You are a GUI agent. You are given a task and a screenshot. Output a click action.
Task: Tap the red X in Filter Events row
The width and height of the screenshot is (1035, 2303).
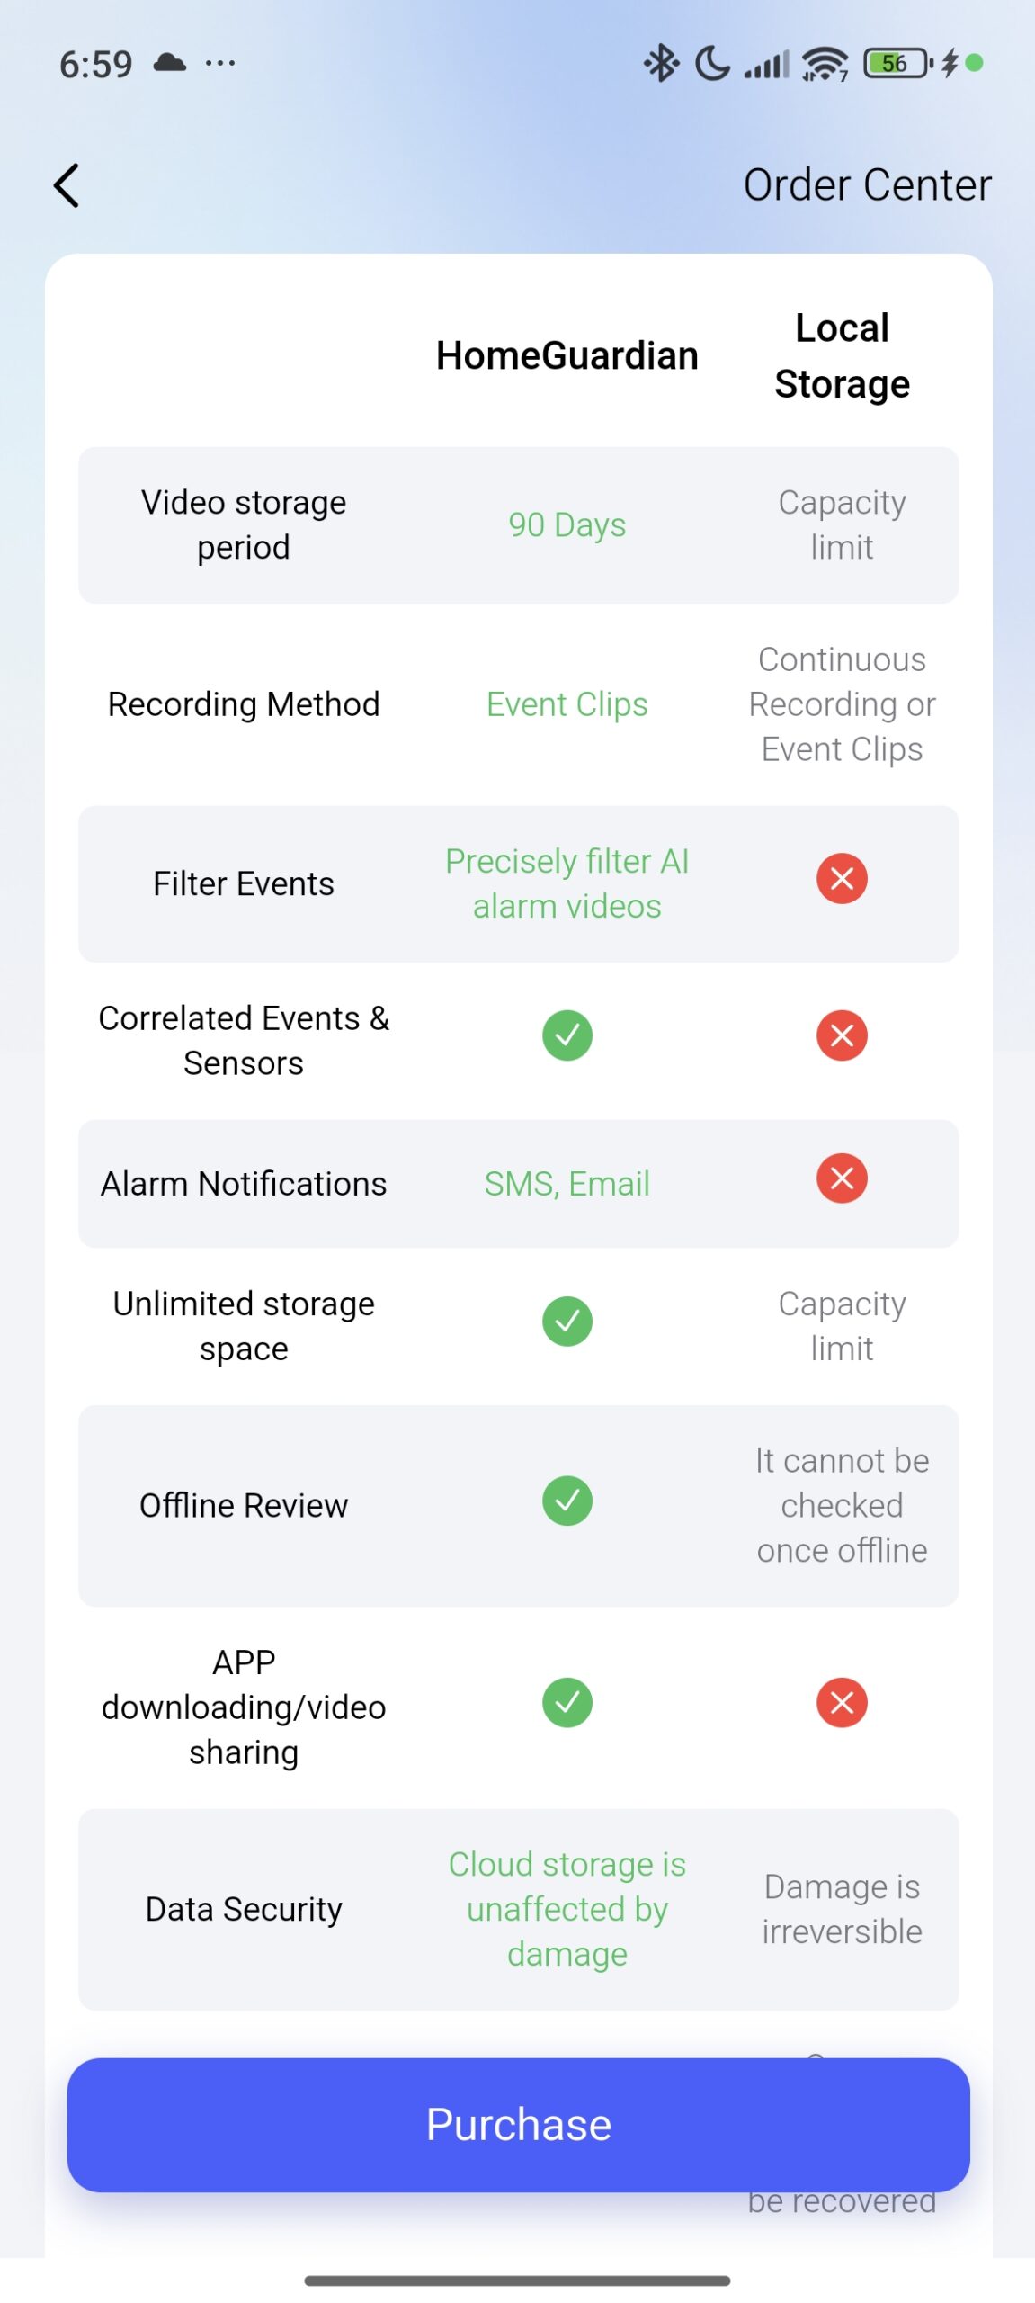click(x=841, y=878)
